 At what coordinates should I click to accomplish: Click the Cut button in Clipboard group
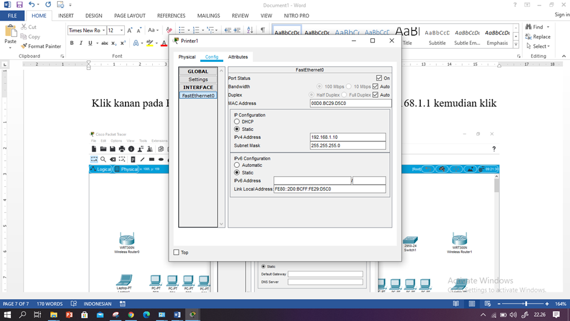click(29, 27)
